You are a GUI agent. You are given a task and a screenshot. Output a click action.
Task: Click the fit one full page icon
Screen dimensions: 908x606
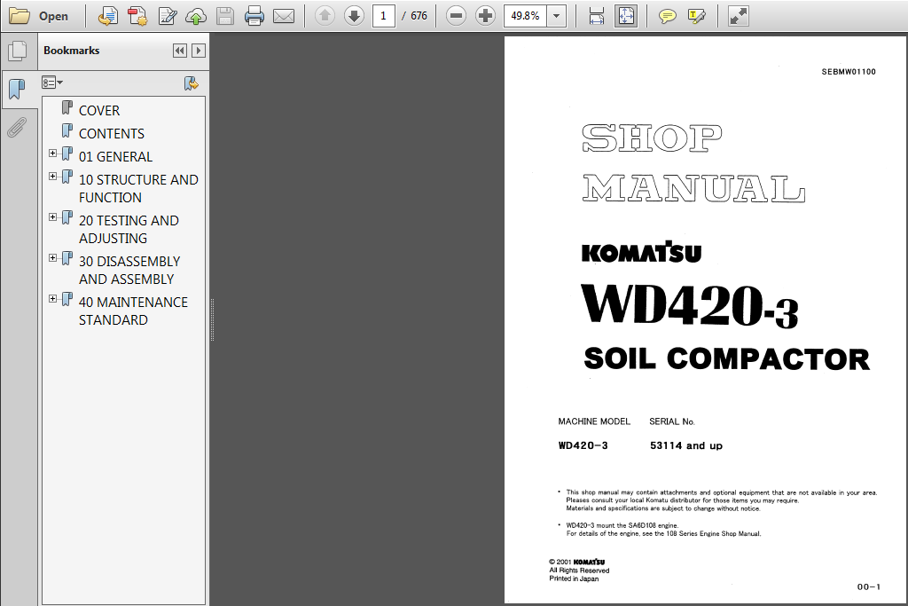pos(626,16)
